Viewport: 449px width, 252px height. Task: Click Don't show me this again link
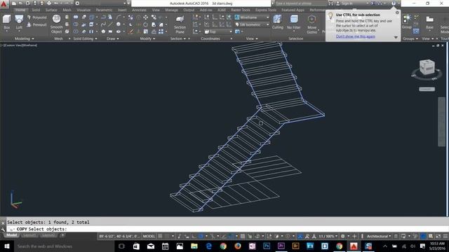coord(356,36)
